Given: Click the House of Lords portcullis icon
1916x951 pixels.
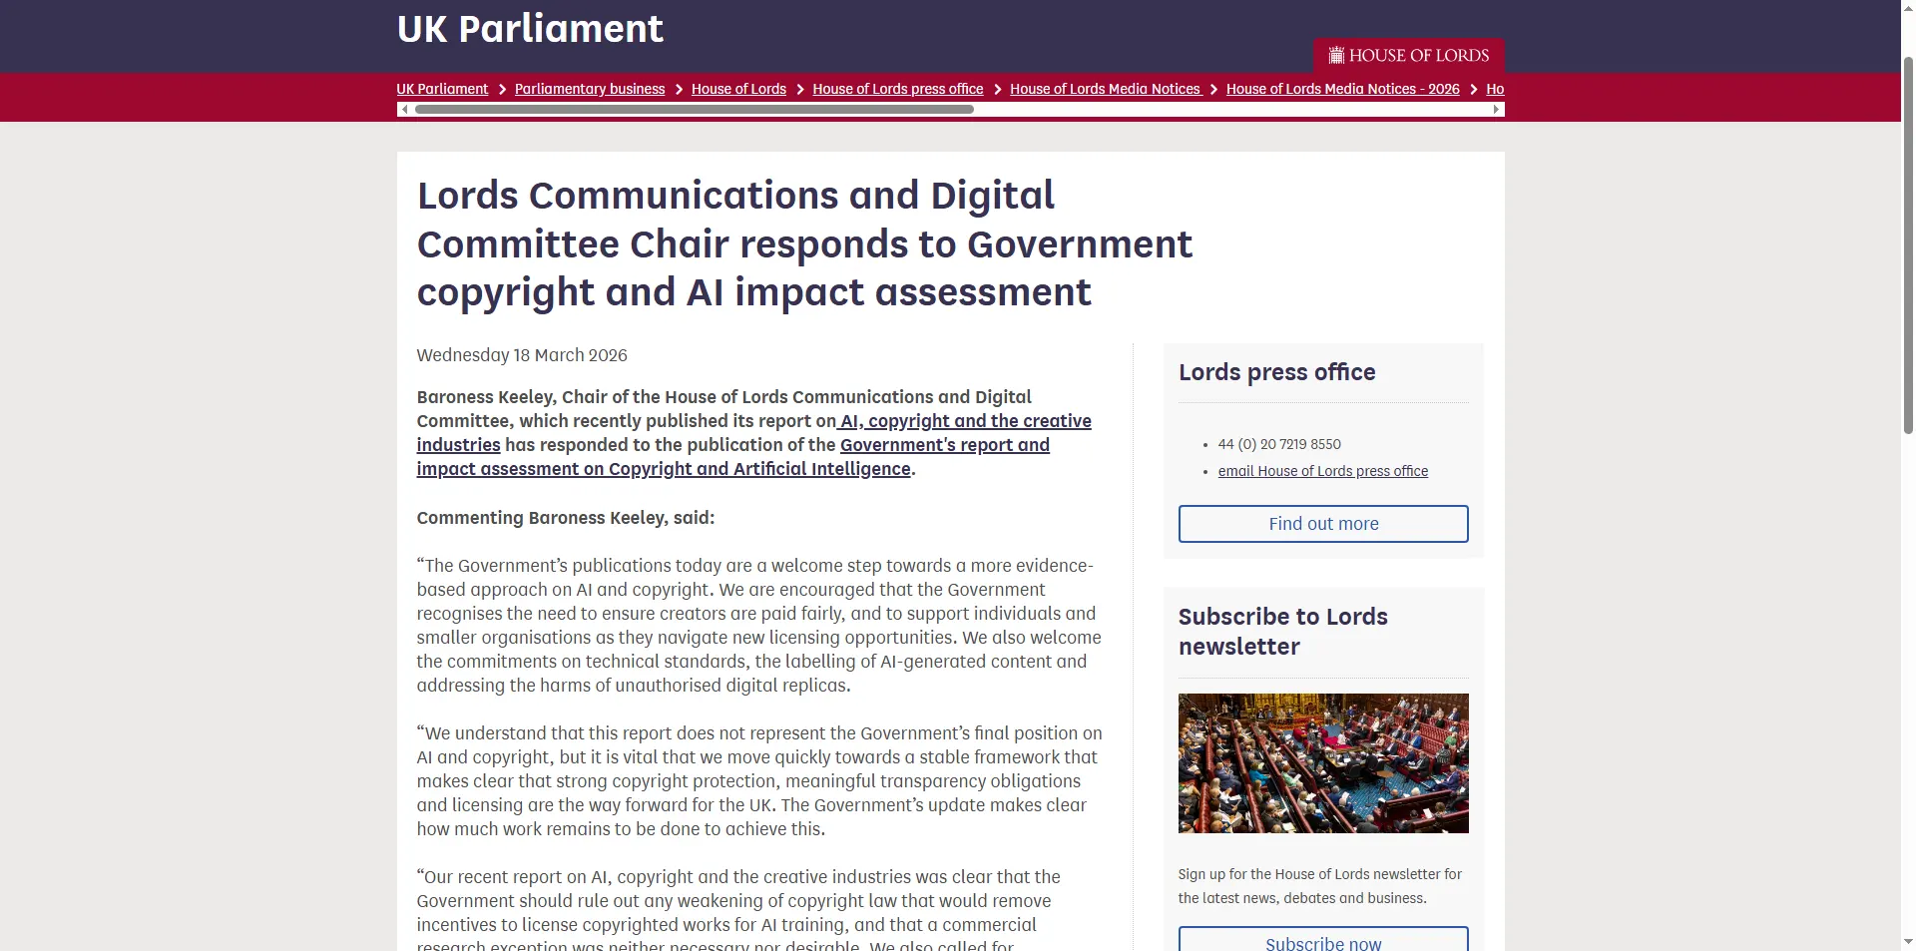Looking at the screenshot, I should pos(1336,55).
